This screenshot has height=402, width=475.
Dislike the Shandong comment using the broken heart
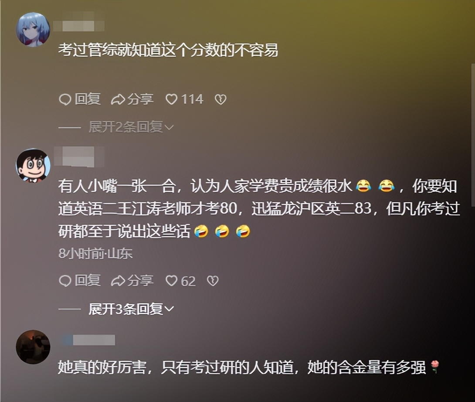[x=213, y=281]
